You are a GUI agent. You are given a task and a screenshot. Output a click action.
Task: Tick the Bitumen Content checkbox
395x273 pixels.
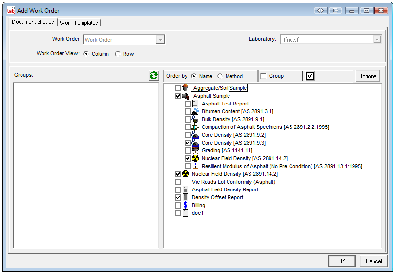(x=188, y=112)
